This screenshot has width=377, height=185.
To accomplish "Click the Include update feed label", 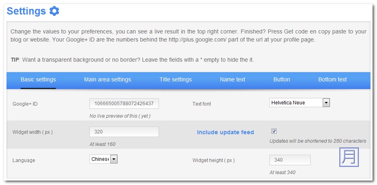I will pyautogui.click(x=225, y=132).
